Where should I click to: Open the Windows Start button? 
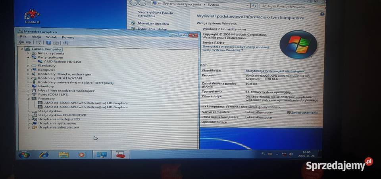click(x=24, y=155)
